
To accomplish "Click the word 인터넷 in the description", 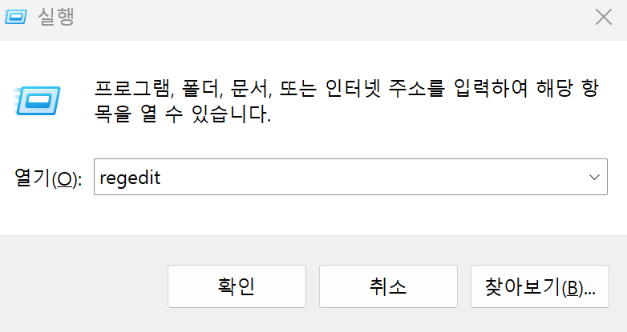I will (x=352, y=88).
